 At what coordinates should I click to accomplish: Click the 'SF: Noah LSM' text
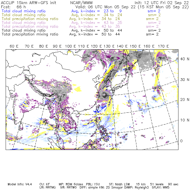click(x=119, y=184)
